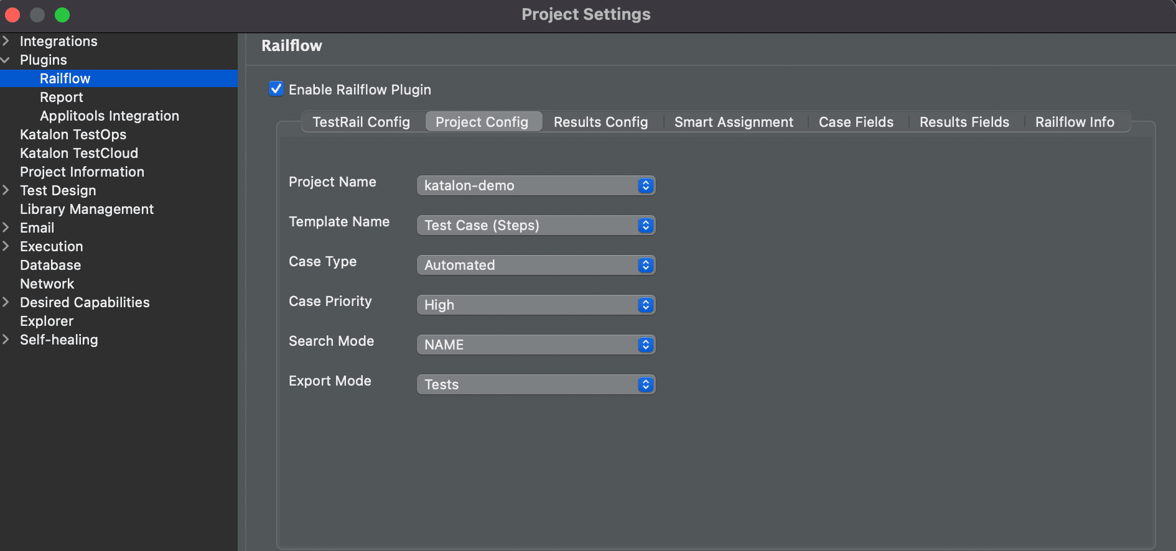Go to the Case Fields tab
Viewport: 1176px width, 551px height.
point(856,122)
